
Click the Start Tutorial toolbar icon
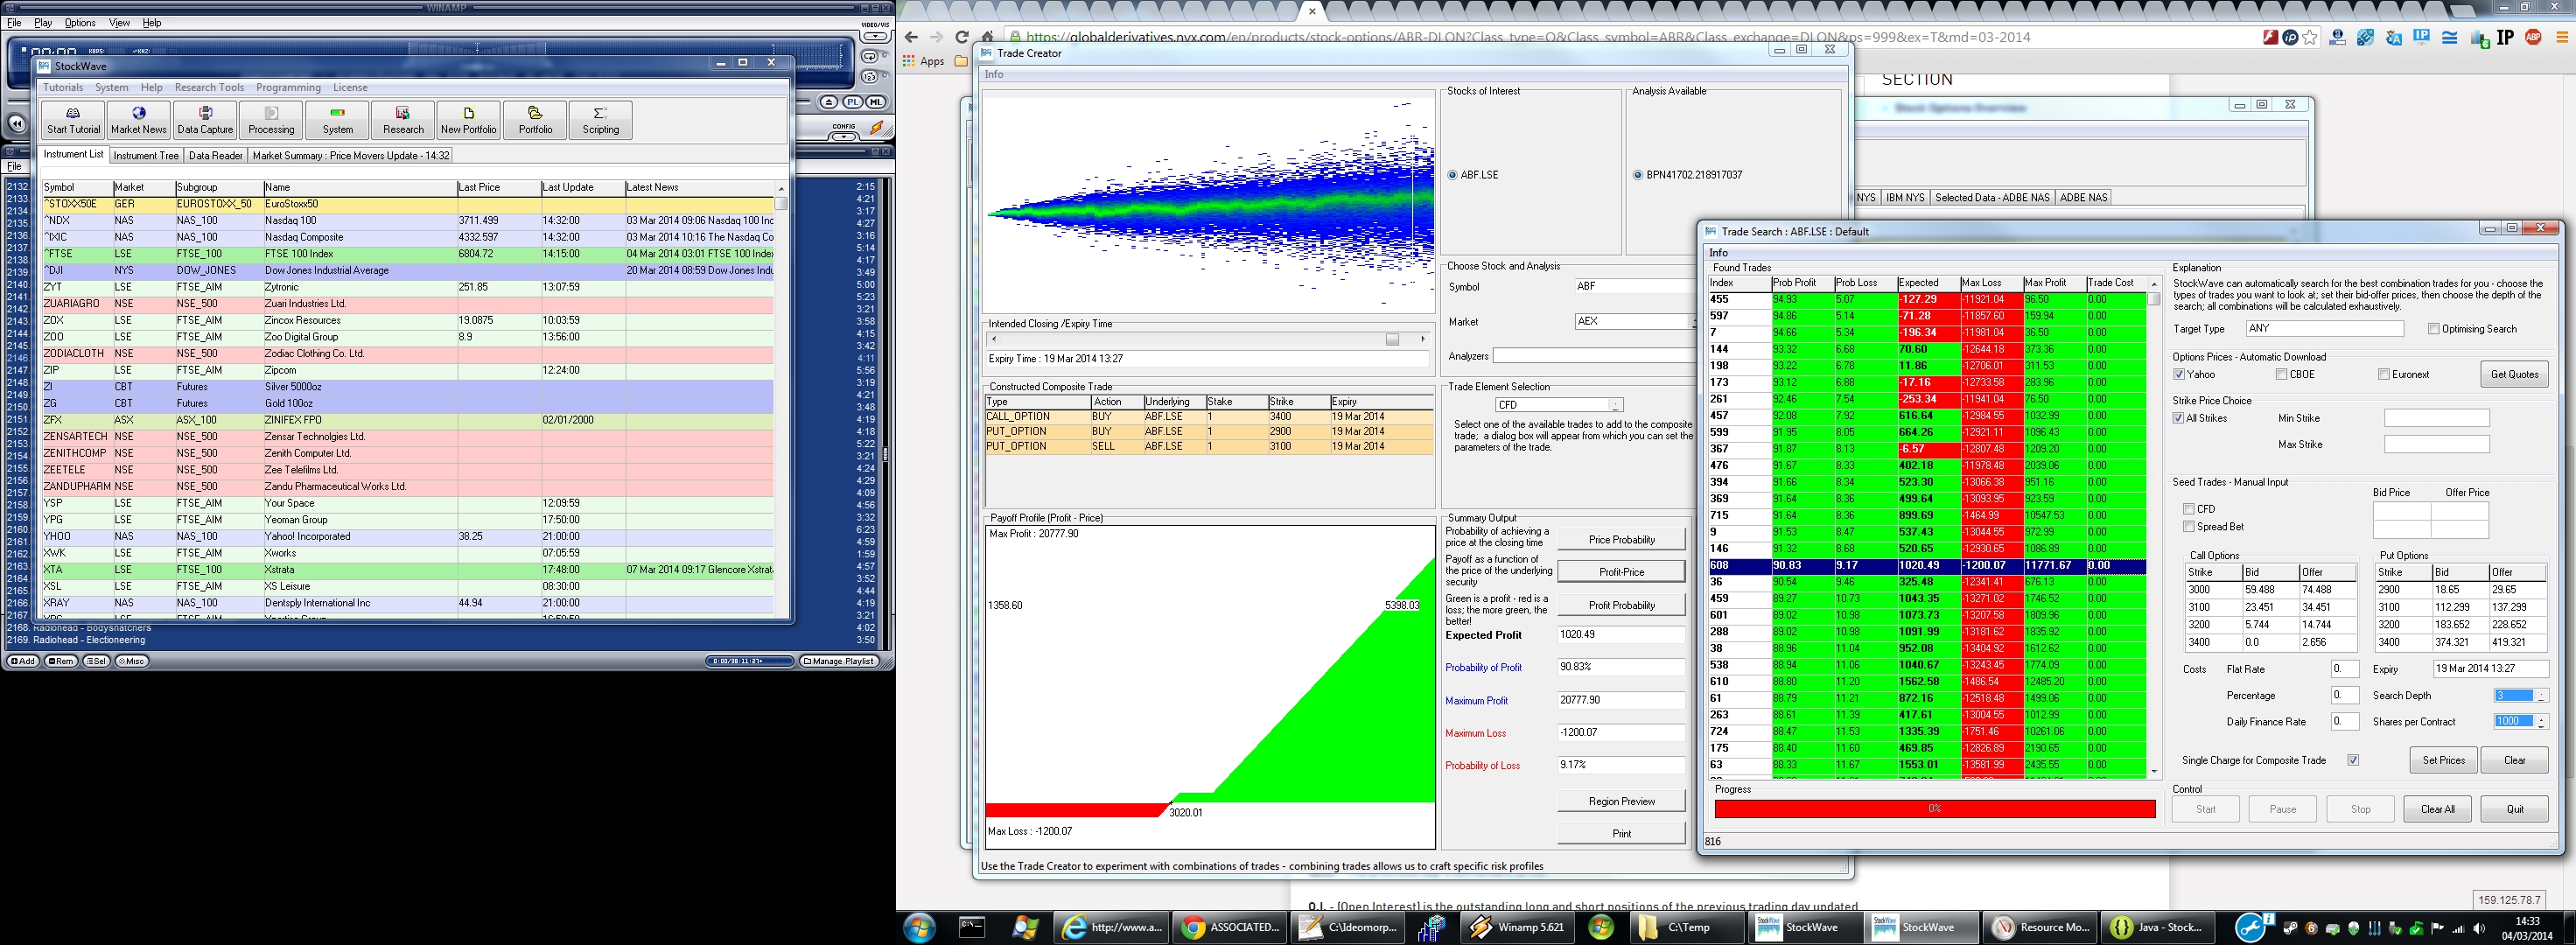pos(73,120)
